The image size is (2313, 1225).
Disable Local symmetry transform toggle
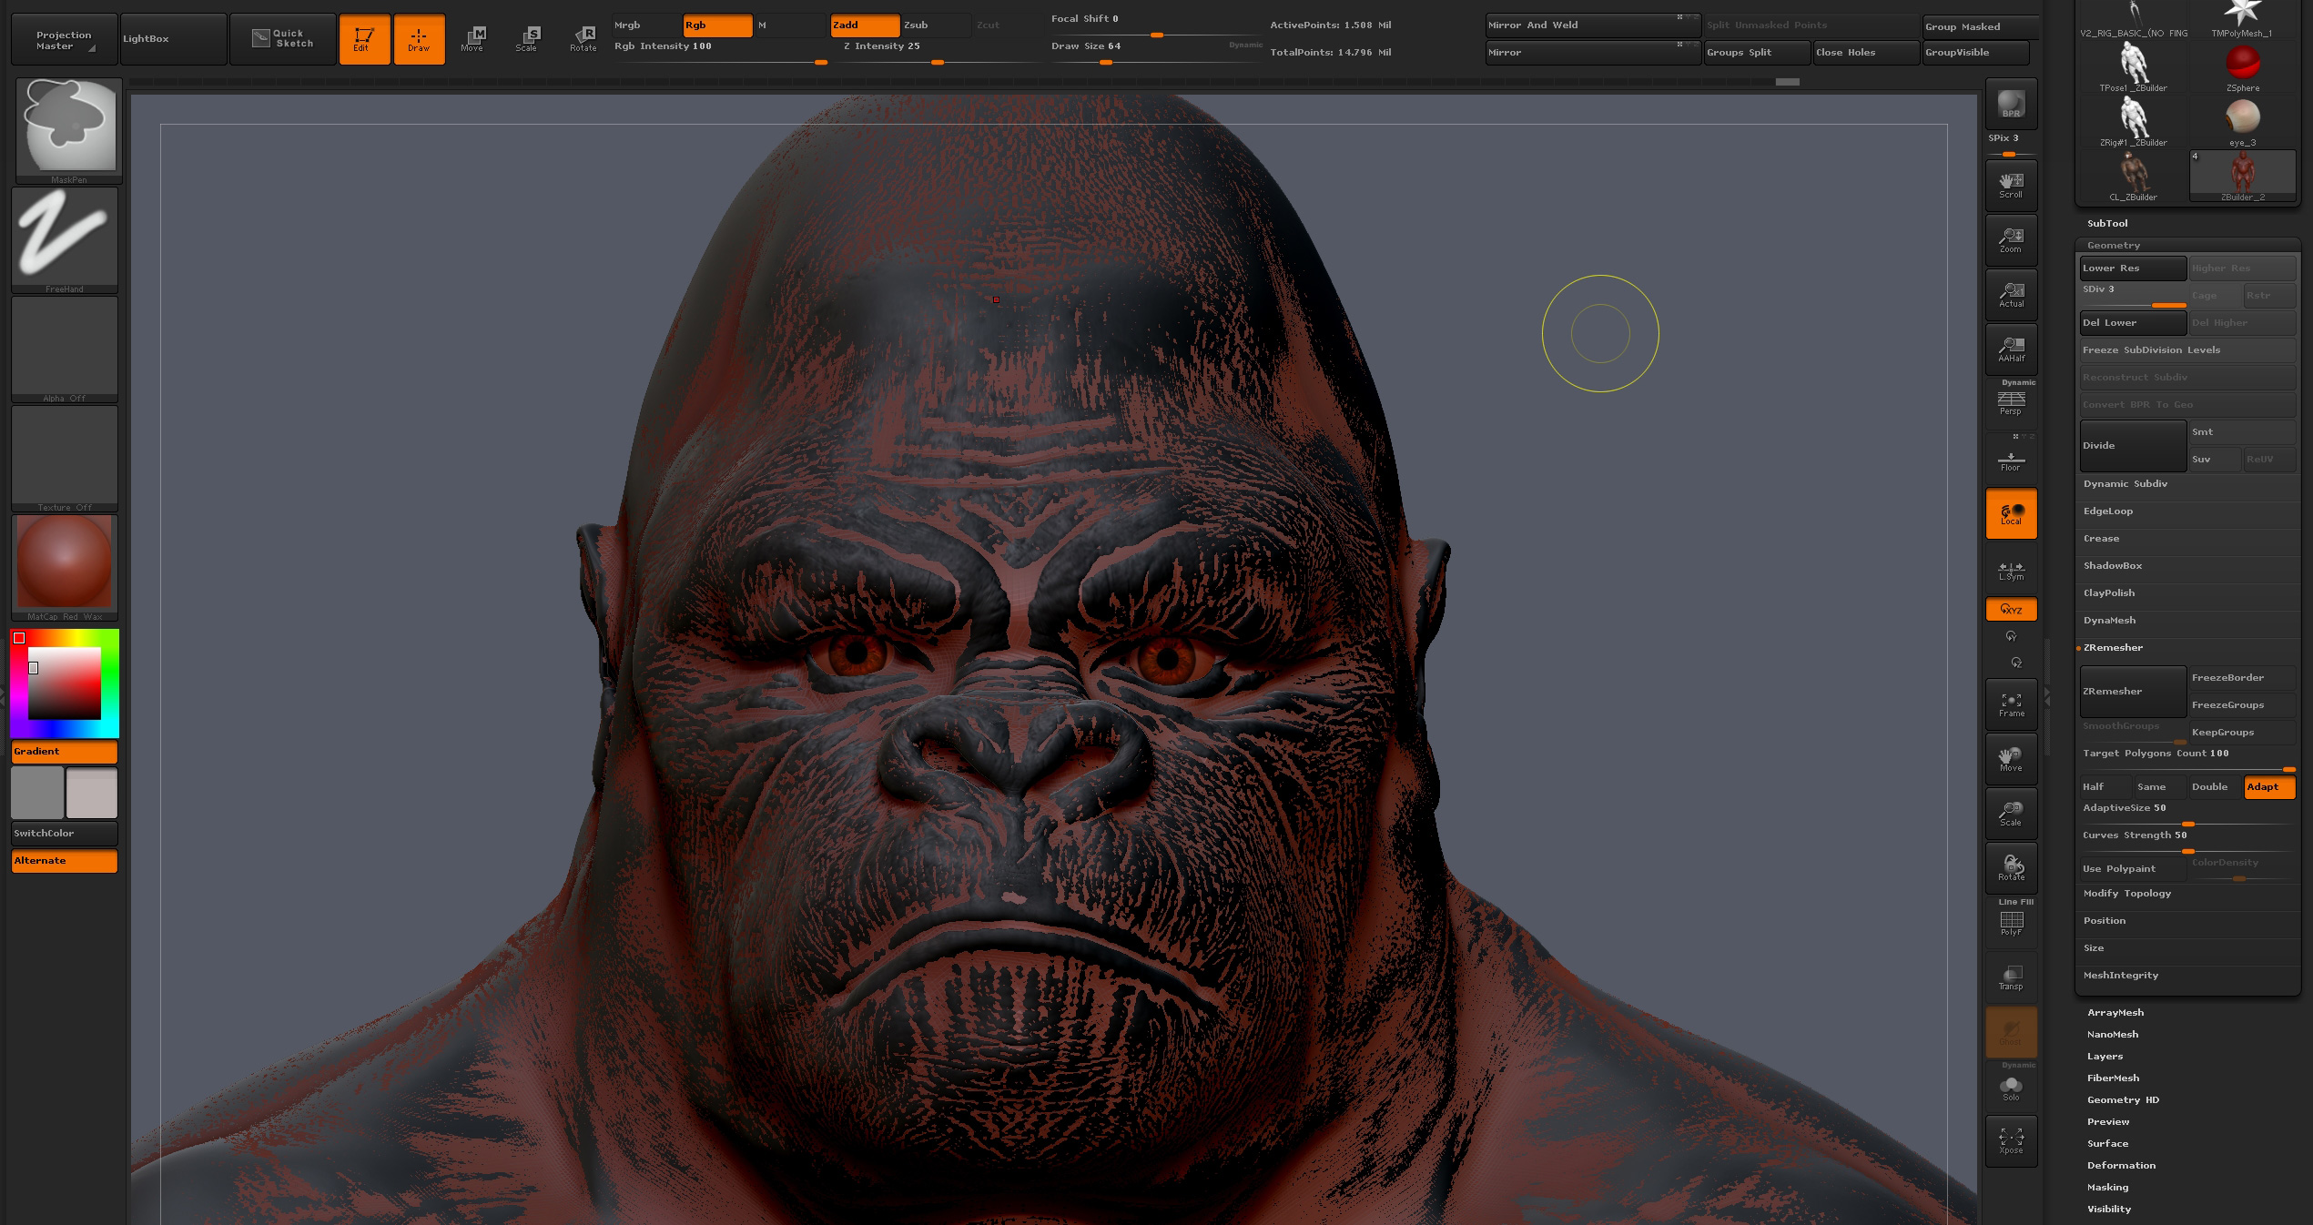point(2010,513)
